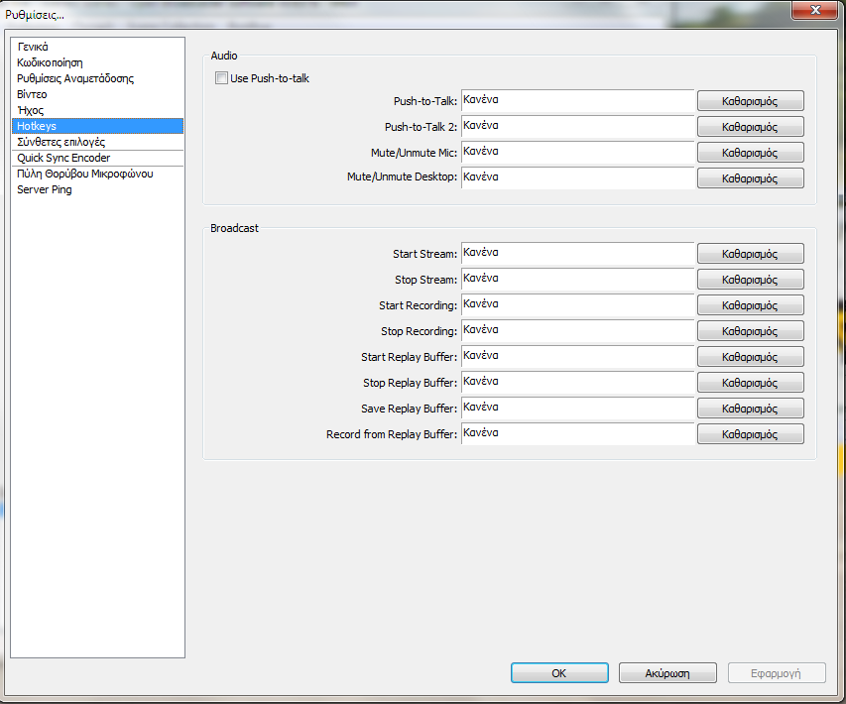Focus the Save Replay Buffer hotkey field
Screen dimensions: 846x704
[578, 409]
